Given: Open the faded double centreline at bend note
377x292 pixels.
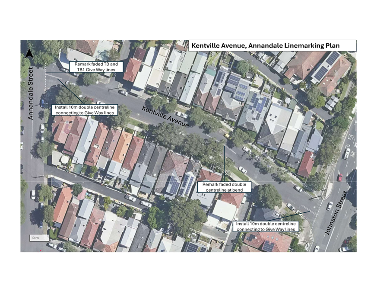Looking at the screenshot, I should (224, 187).
